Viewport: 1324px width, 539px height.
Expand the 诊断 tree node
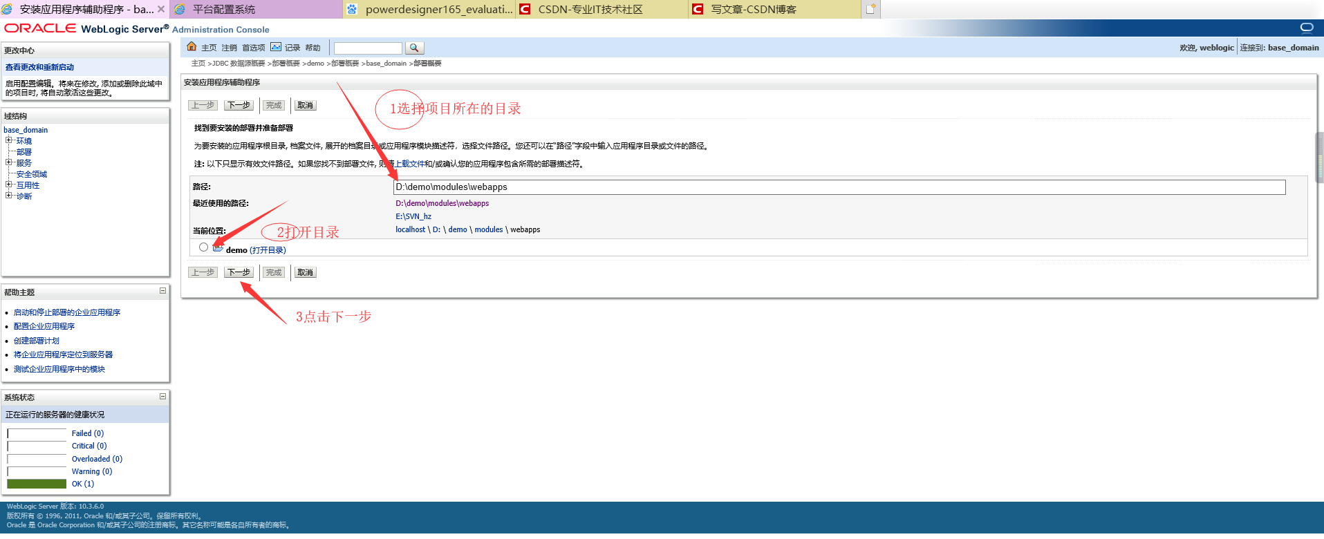click(x=9, y=196)
